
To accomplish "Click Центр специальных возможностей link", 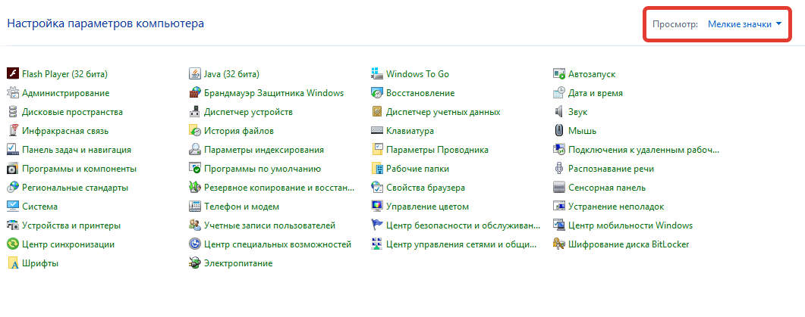I will (x=278, y=244).
